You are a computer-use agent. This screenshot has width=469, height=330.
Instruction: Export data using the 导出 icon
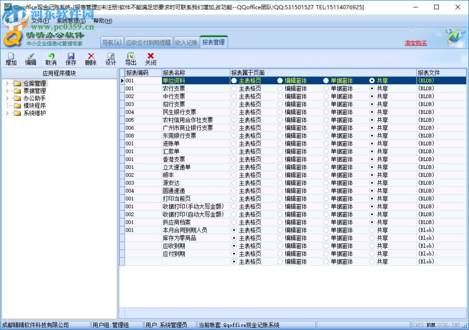click(x=130, y=59)
